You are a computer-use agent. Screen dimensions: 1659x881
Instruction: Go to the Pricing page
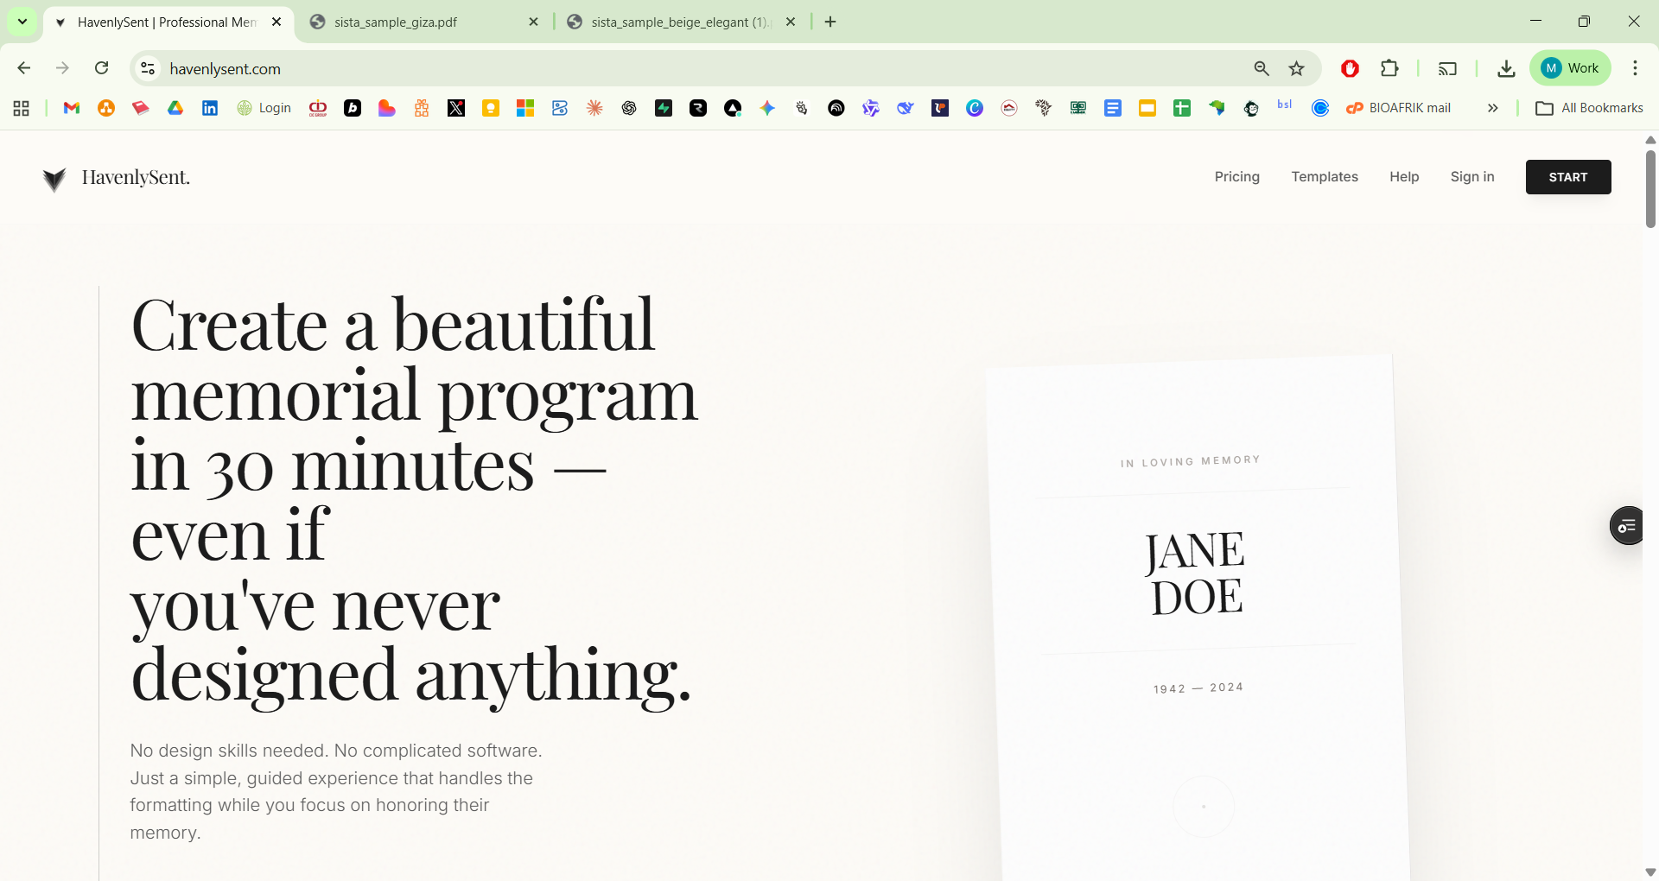pos(1237,177)
